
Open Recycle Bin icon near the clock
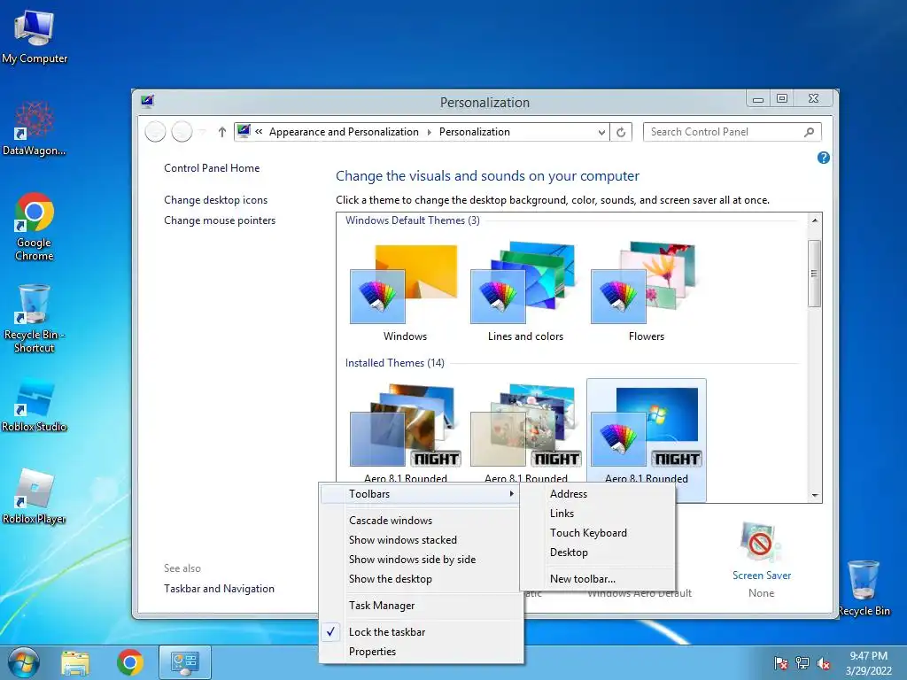click(x=864, y=587)
